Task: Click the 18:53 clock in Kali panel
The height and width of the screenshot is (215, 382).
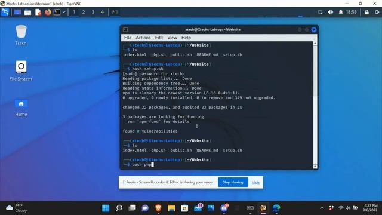Action: pos(352,12)
